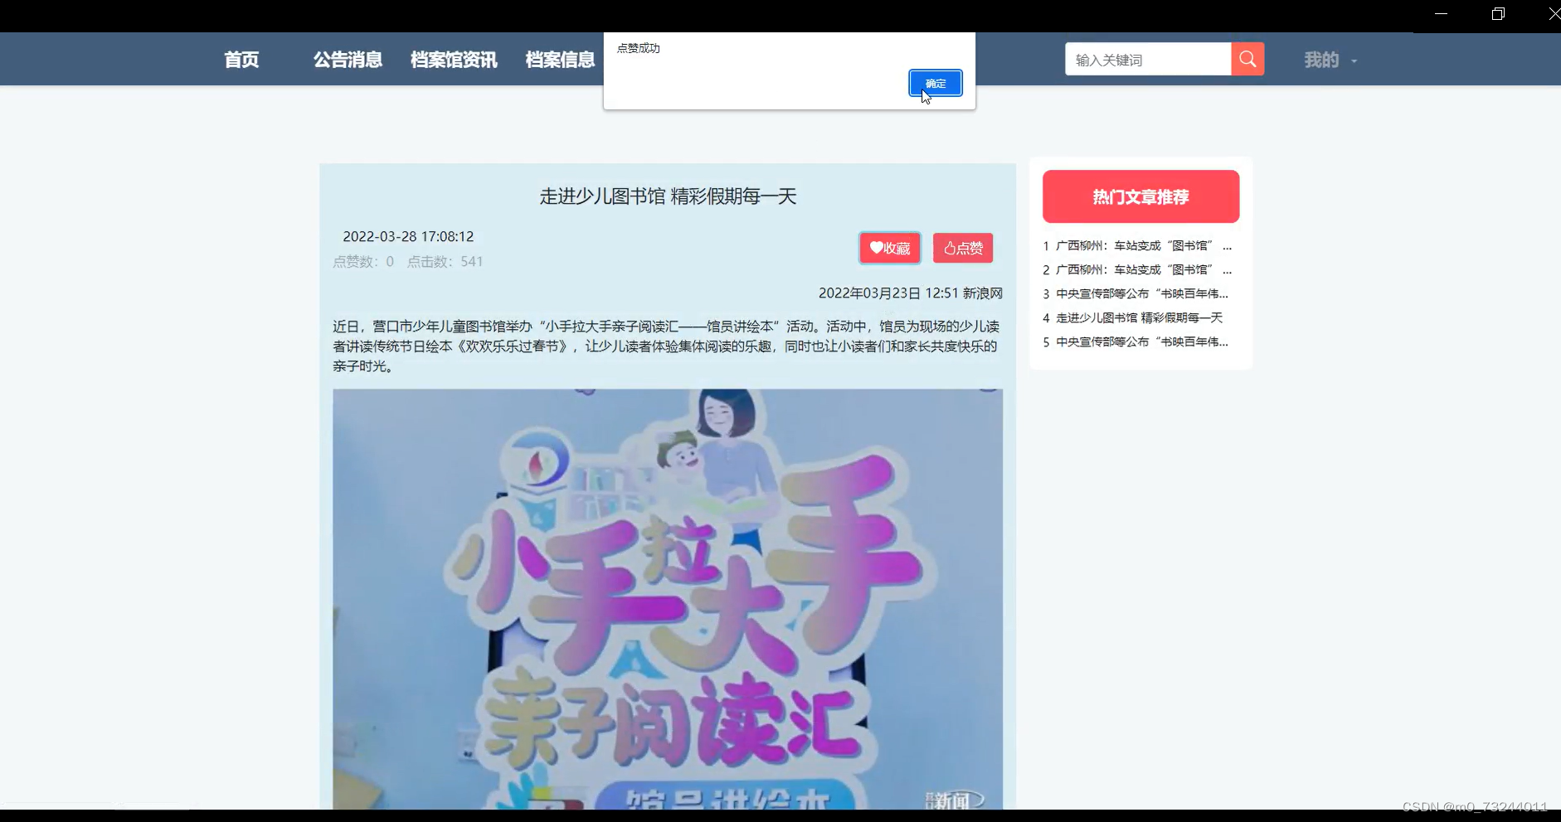Confirm the 点赞成功 alert with 确定
Screen dimensions: 1561x822
[935, 83]
